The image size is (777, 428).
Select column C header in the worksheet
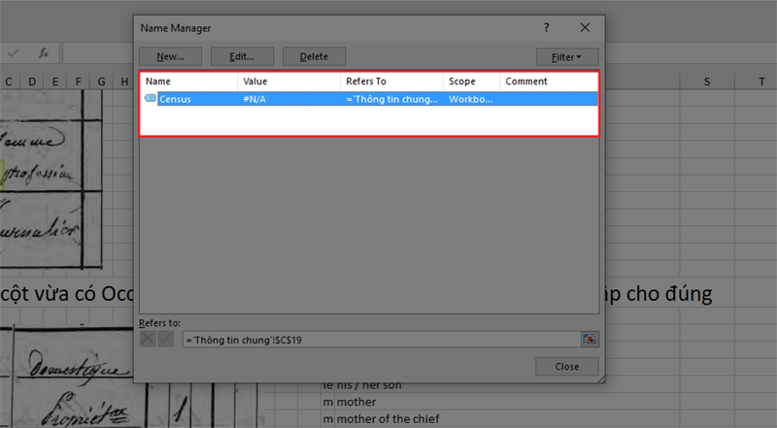[x=9, y=82]
